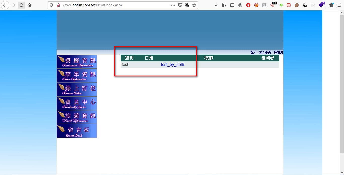Screen dimensions: 344x175
Task: Click the 登入 login link
Action: pyautogui.click(x=253, y=52)
